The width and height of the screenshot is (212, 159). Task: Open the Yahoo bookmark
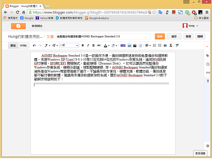pyautogui.click(x=44, y=18)
